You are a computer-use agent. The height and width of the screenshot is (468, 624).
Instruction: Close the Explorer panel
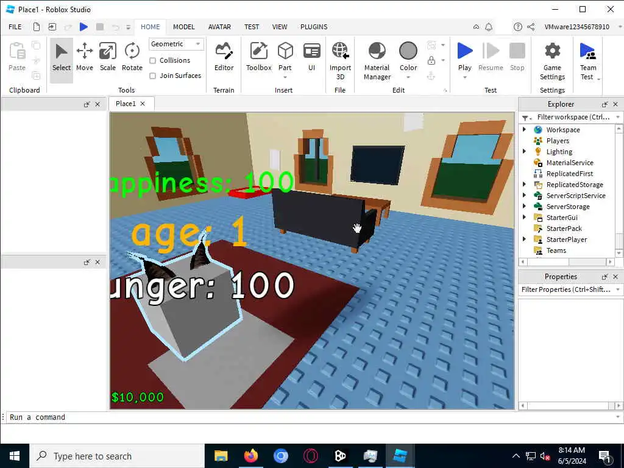pos(615,104)
